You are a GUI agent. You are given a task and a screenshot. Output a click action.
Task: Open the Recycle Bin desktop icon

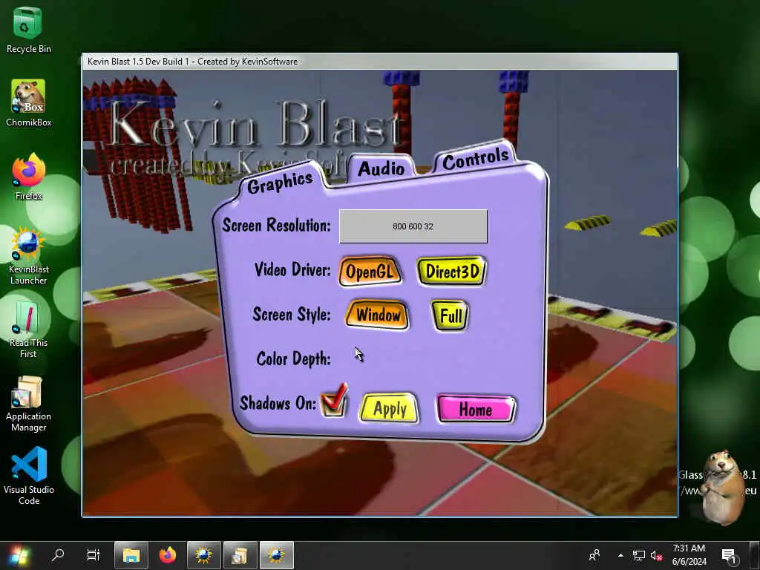point(28,30)
